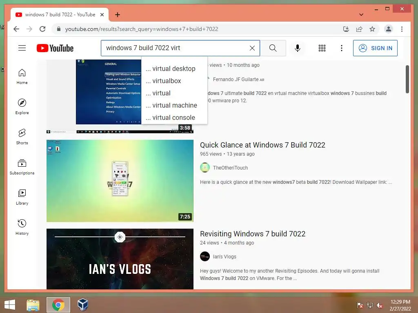Open YouTube settings three-dot menu
The width and height of the screenshot is (418, 313).
[342, 48]
